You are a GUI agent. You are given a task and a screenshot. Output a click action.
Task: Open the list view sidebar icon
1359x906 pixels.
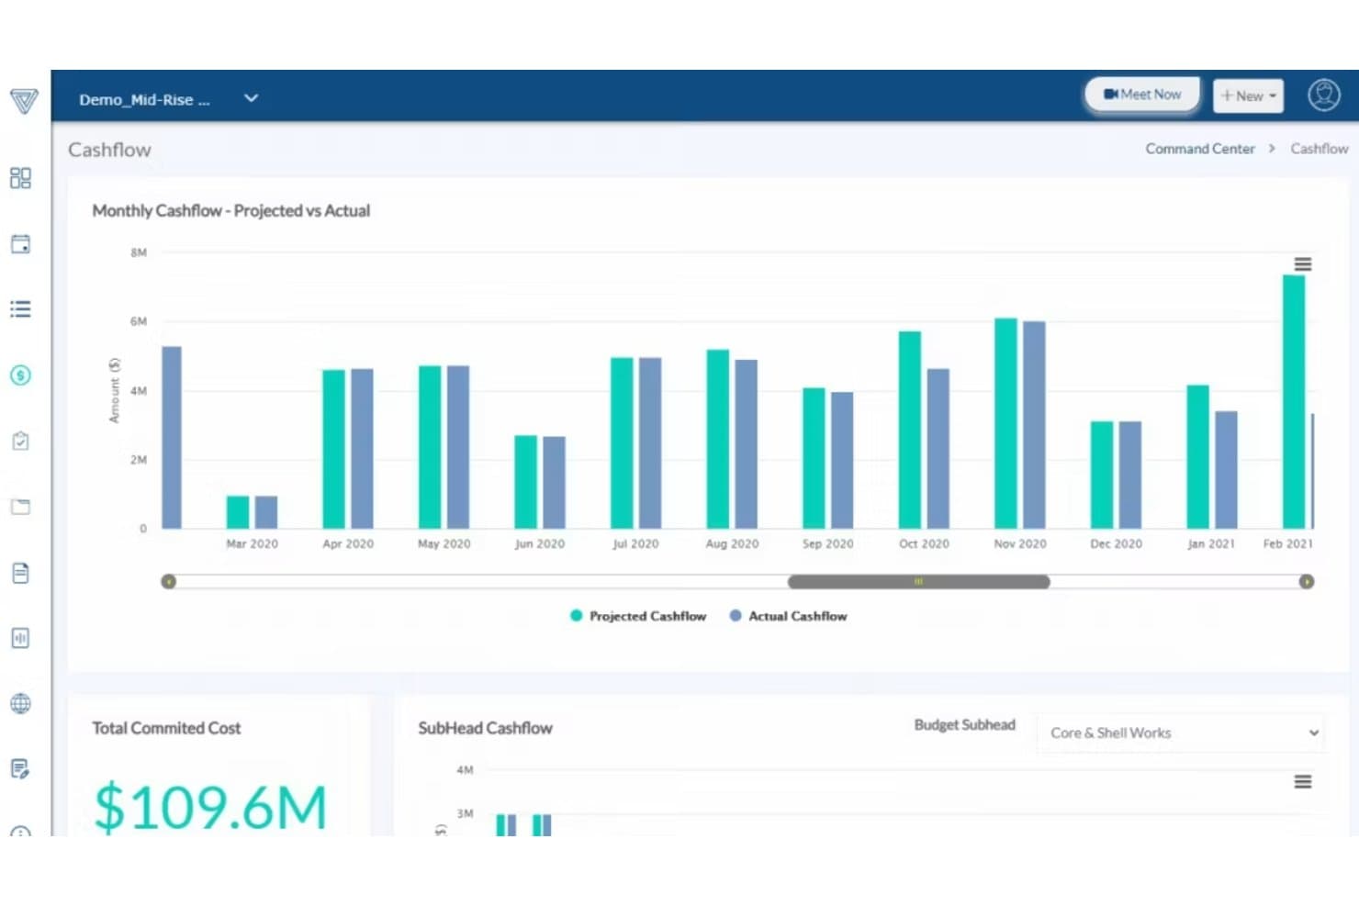coord(20,309)
